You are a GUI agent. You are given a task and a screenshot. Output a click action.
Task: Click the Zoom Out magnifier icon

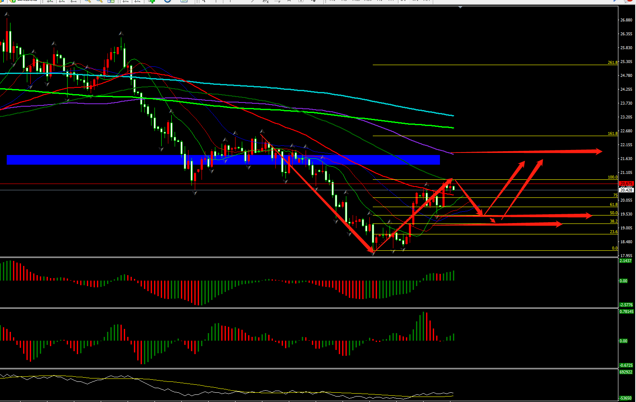pyautogui.click(x=99, y=1)
